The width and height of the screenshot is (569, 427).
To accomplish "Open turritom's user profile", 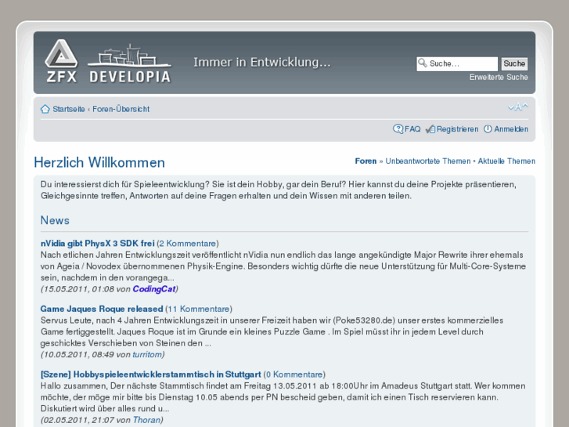I will 147,354.
